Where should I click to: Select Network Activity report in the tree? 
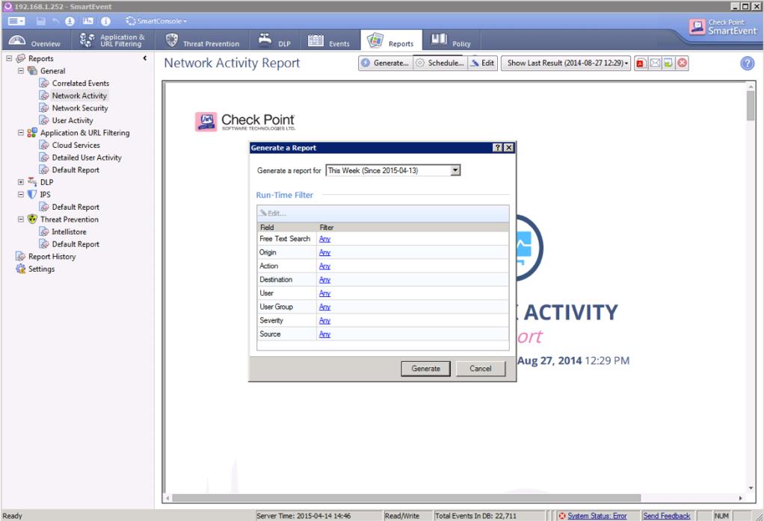[x=79, y=96]
